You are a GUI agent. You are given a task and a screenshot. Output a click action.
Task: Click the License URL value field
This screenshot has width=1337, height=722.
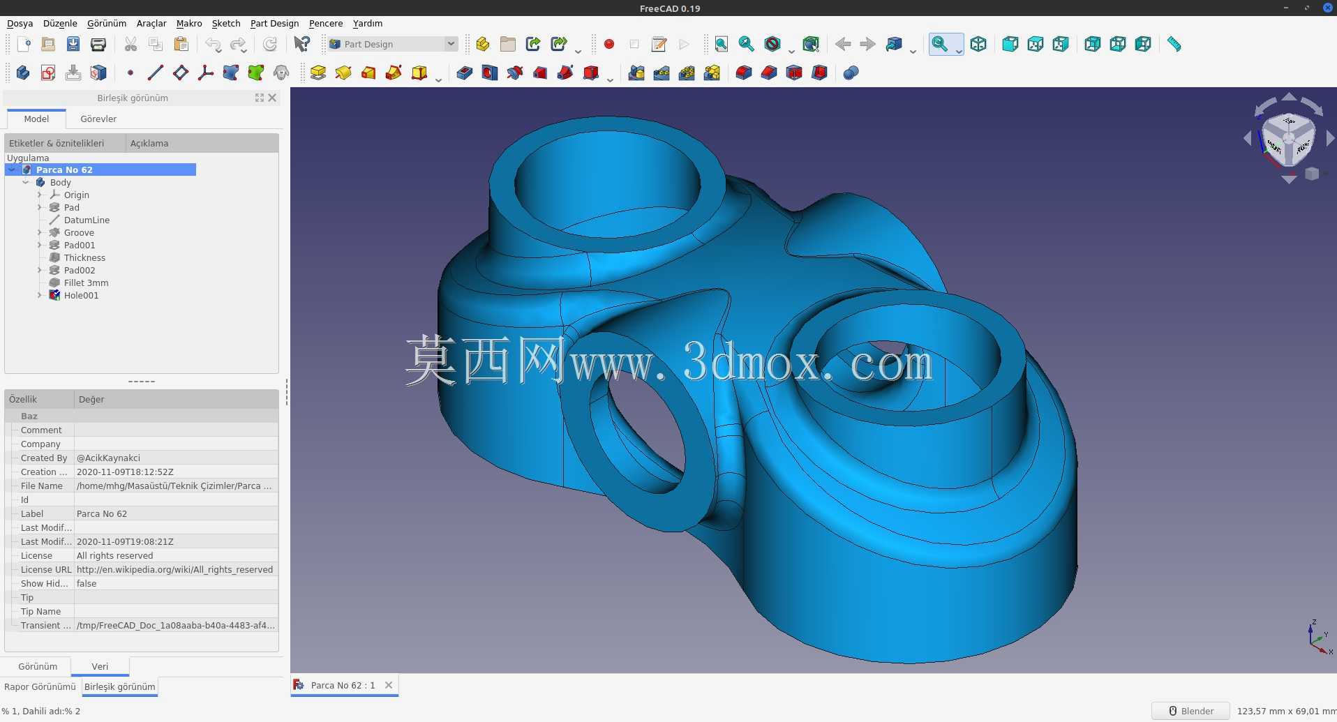click(x=176, y=570)
